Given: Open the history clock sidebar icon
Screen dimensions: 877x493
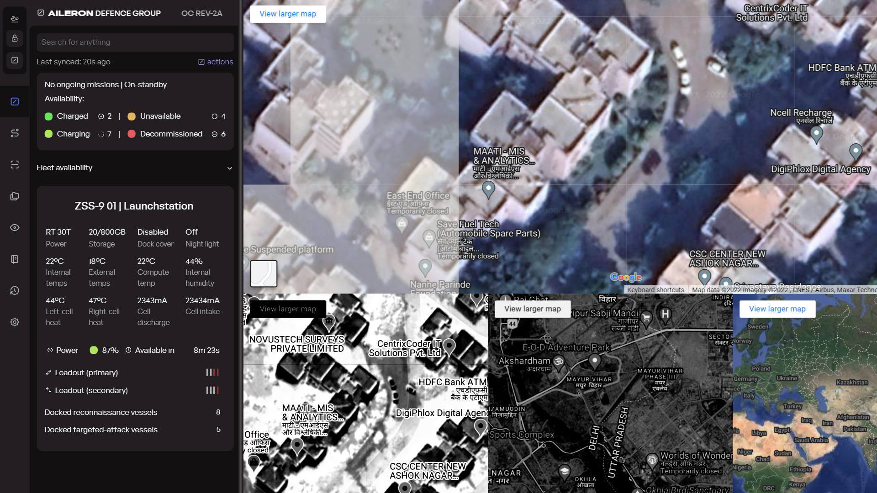Looking at the screenshot, I should point(15,291).
